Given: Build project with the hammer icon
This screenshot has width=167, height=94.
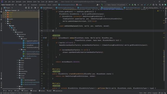Looking at the screenshot, I should point(102,5).
